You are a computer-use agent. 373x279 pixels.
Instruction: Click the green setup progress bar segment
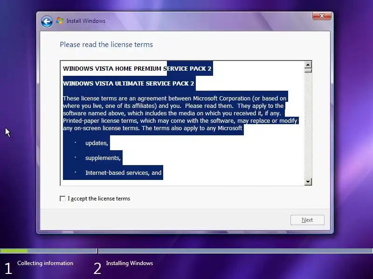(14, 251)
